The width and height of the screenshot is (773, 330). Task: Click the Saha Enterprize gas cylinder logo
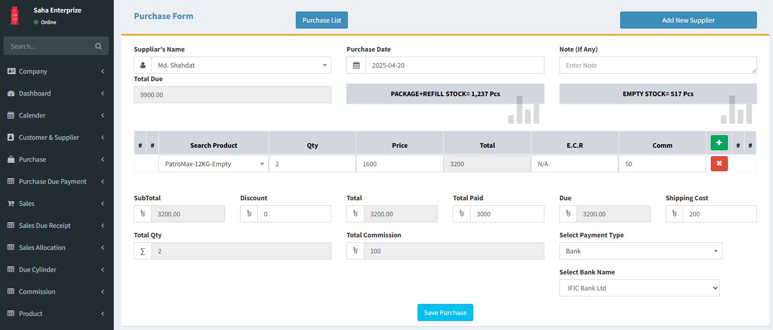[x=15, y=16]
